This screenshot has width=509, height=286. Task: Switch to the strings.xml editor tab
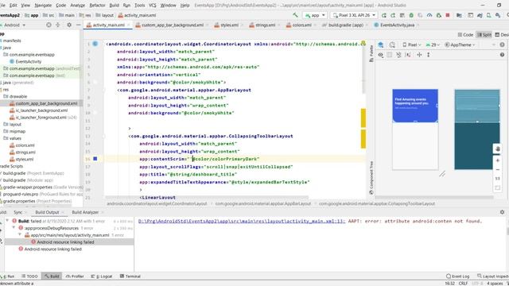265,25
